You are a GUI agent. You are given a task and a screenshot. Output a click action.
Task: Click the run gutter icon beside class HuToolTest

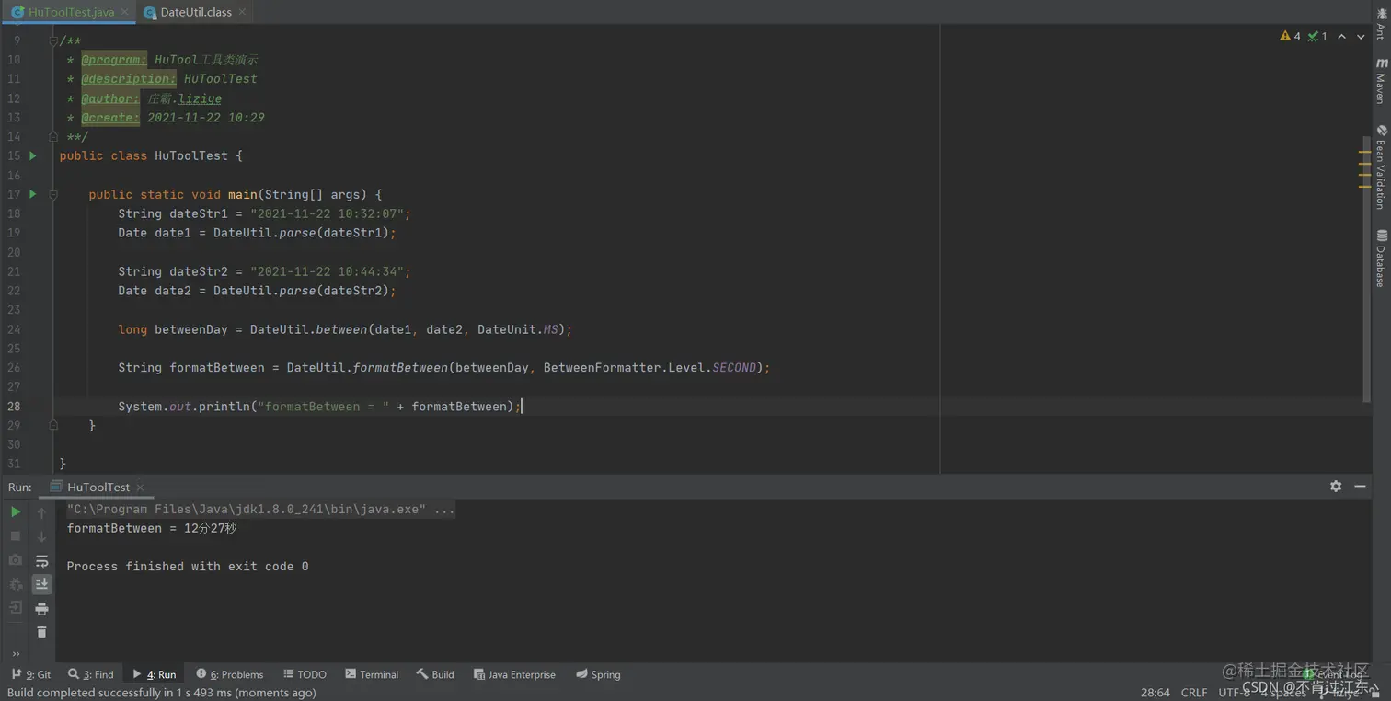33,155
